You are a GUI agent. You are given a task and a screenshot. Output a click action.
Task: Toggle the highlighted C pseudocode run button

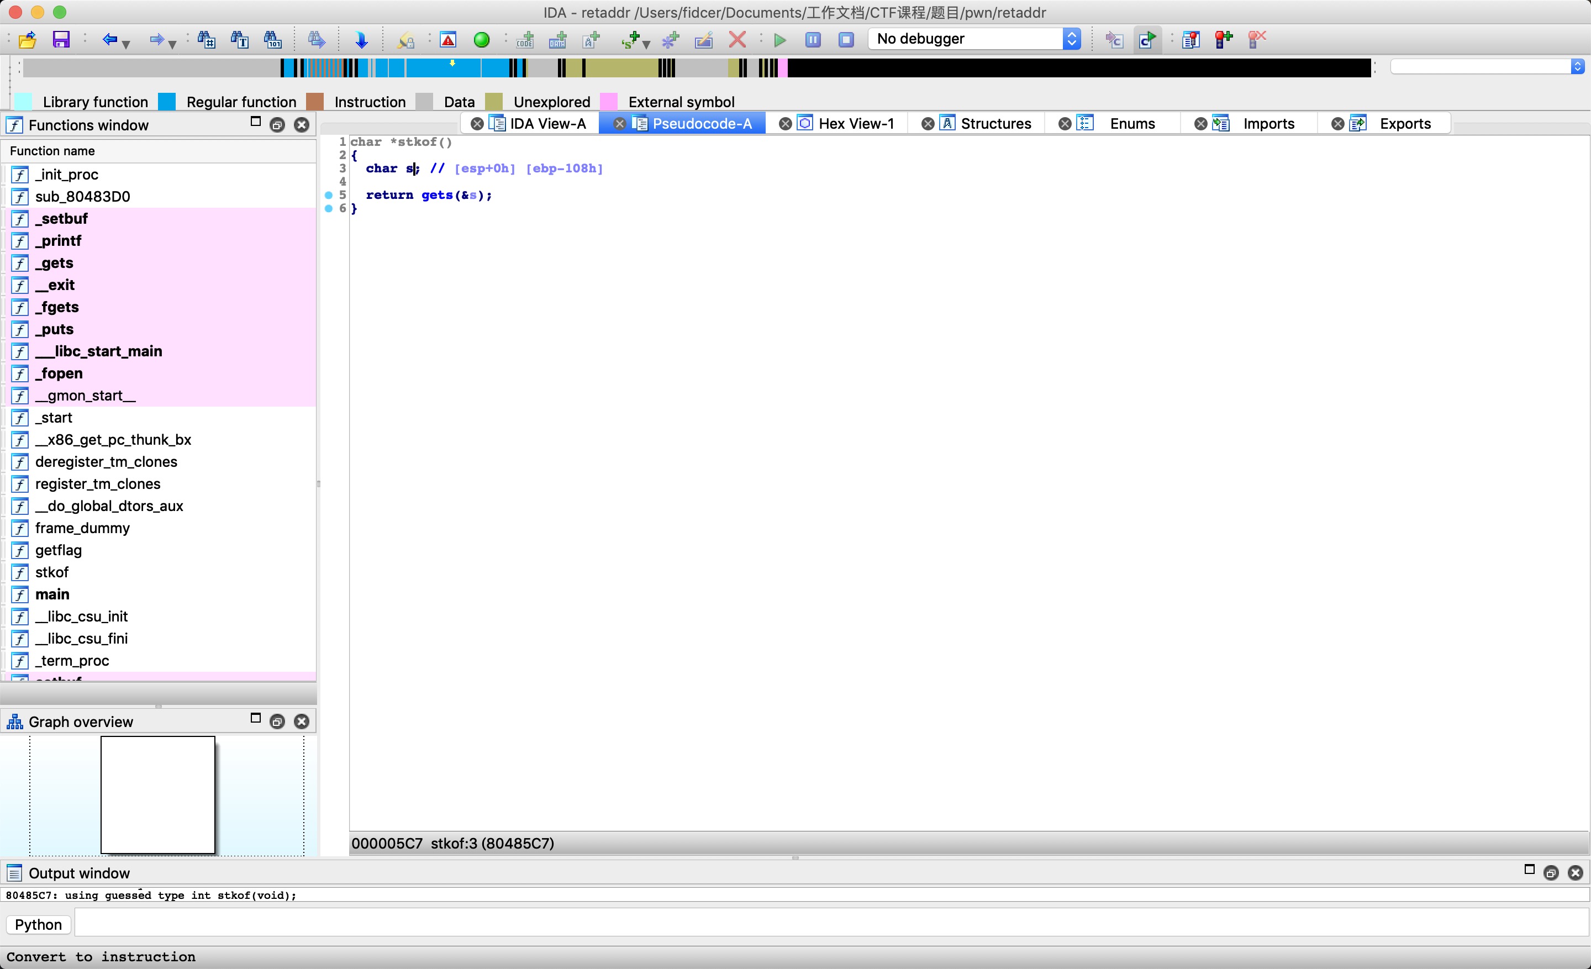click(1147, 40)
